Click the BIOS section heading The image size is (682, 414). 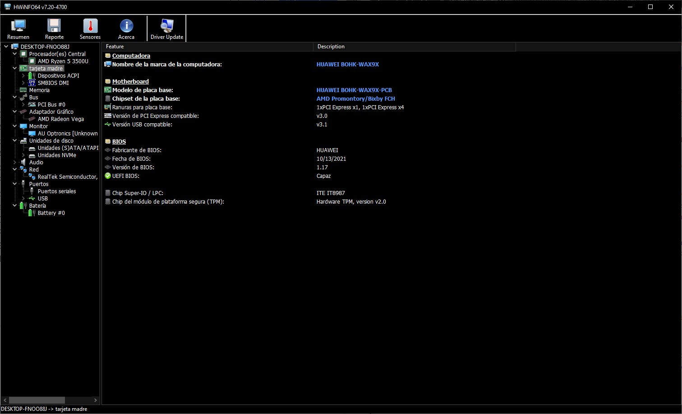tap(119, 141)
